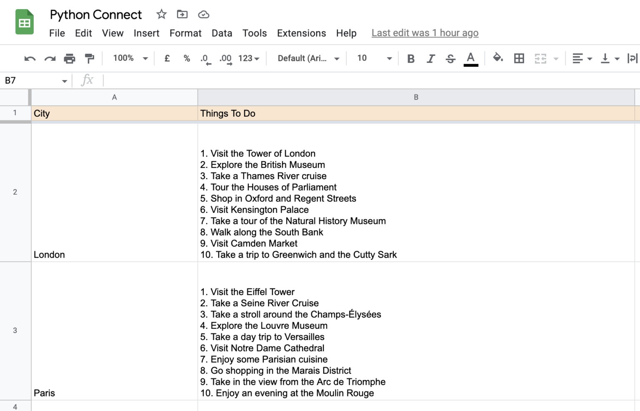The height and width of the screenshot is (411, 640).
Task: Star the Python Connect spreadsheet
Action: (x=161, y=14)
